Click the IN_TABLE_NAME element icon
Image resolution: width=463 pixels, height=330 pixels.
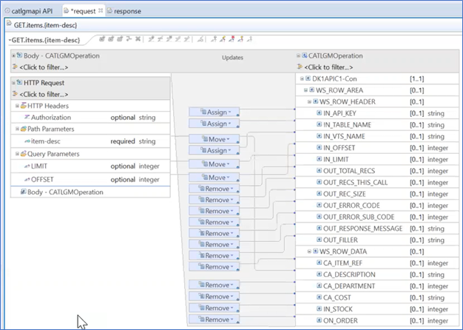click(x=320, y=124)
